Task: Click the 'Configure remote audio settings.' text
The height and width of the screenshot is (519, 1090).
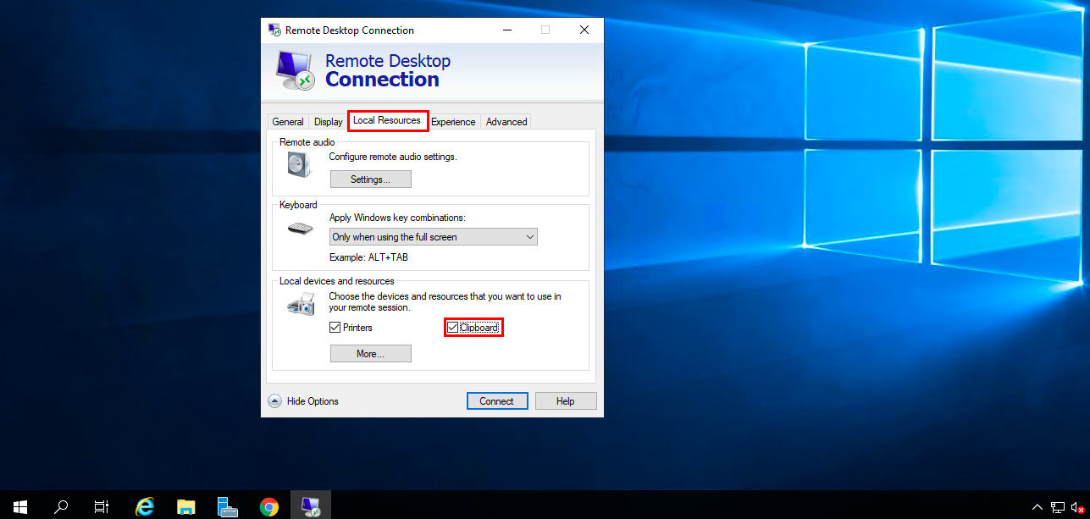Action: pos(393,157)
